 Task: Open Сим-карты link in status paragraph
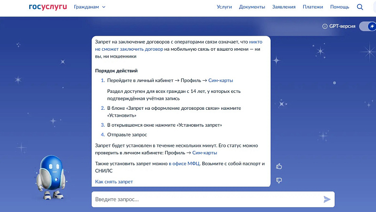pos(204,152)
